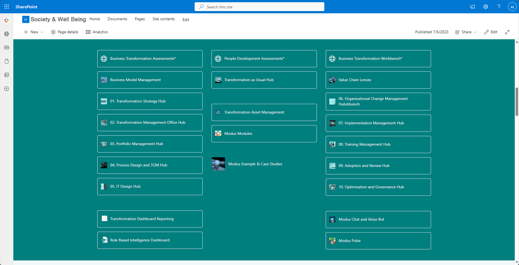Click the expand to full-page arrows icon
Screen dimensions: 519x265
pos(507,32)
